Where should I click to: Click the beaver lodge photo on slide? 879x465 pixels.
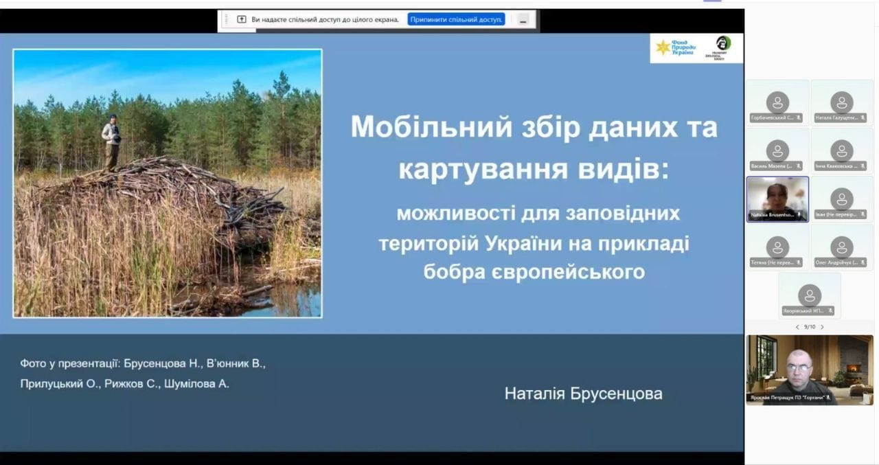pos(168,183)
